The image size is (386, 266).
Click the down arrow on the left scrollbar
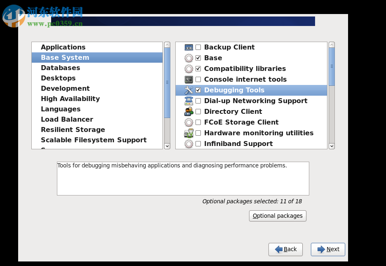click(167, 146)
